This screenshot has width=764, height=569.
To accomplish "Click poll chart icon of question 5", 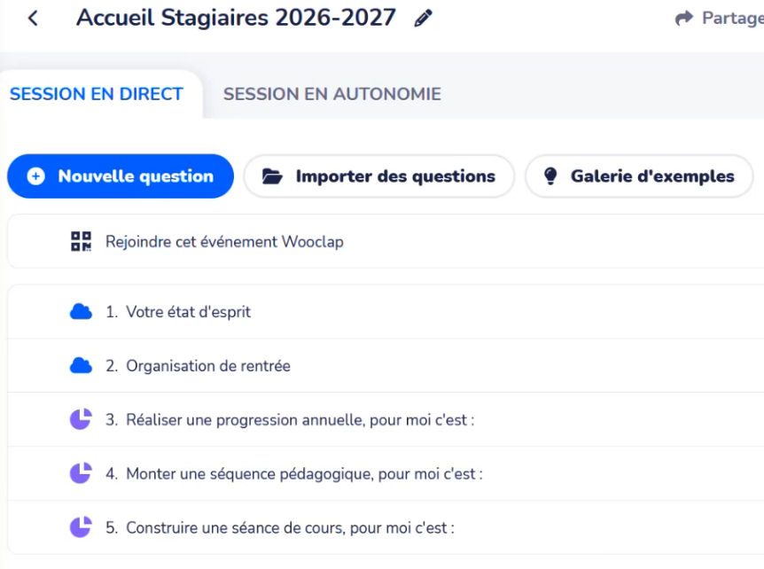I will coord(81,527).
